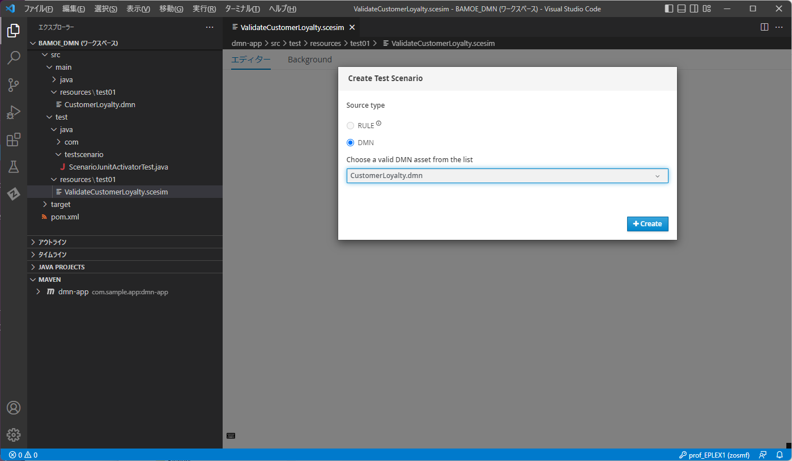792x461 pixels.
Task: Click the VS Code logo icon
Action: click(10, 9)
